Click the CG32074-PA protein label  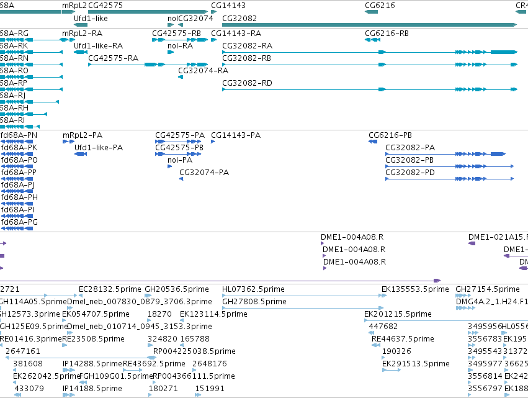coord(204,173)
